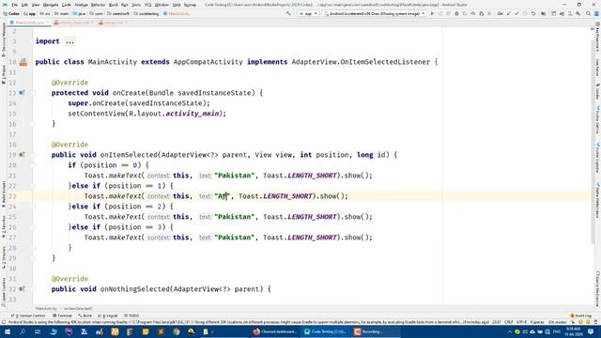Open the Project tool window on left edge
The image size is (601, 338).
pyautogui.click(x=4, y=75)
